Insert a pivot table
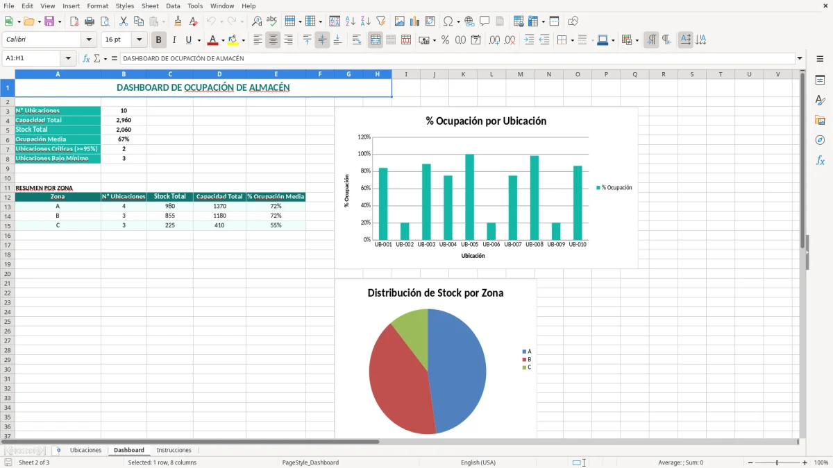The image size is (833, 468). [430, 21]
